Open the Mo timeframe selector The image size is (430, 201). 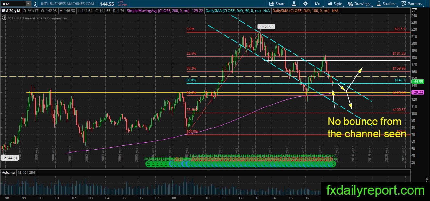(317, 4)
